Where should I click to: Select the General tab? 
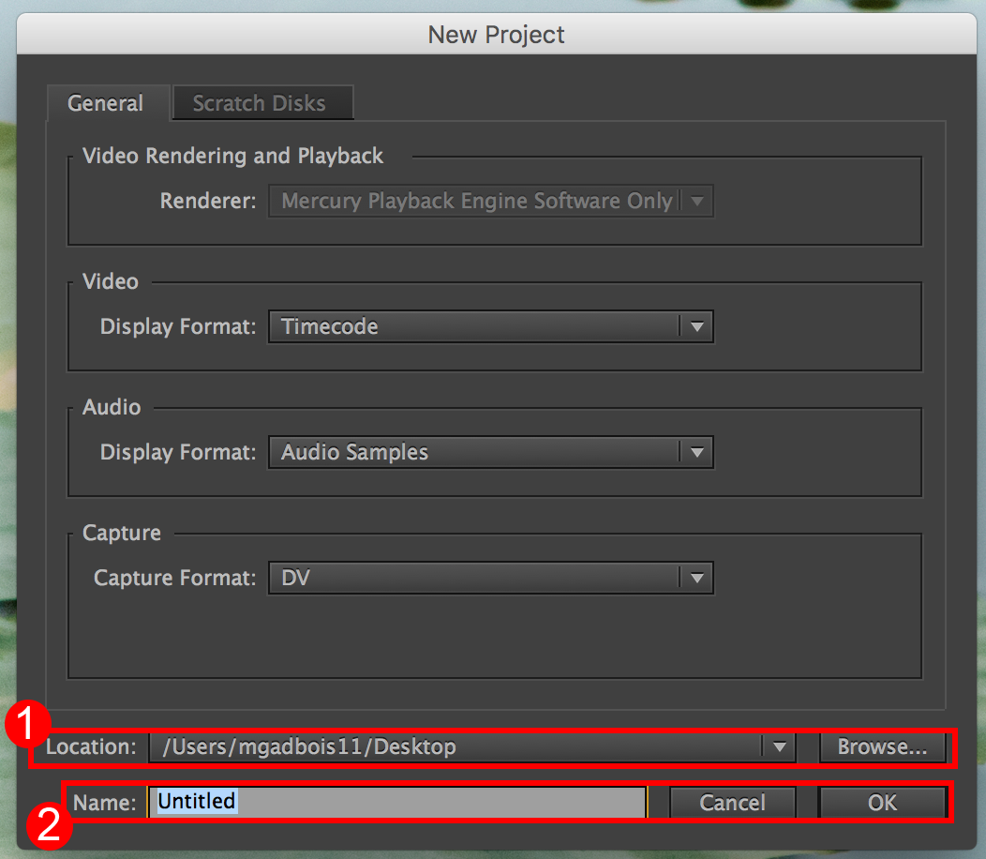106,103
